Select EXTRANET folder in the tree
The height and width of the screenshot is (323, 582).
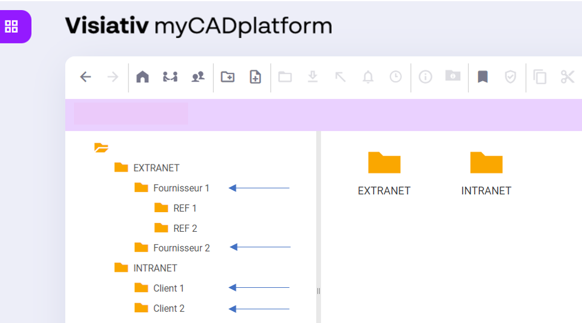coord(156,168)
